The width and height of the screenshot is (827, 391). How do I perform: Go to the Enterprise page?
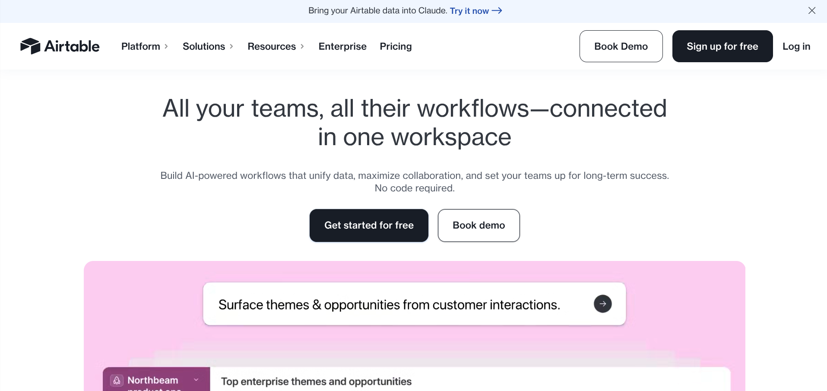click(x=342, y=46)
